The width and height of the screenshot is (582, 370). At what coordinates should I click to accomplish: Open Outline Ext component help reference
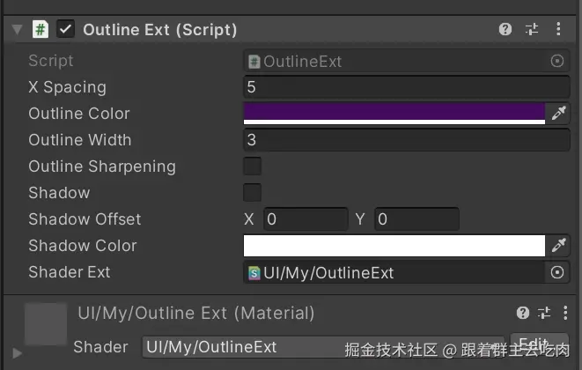click(505, 29)
